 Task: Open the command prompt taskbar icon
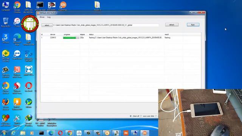click(41, 133)
